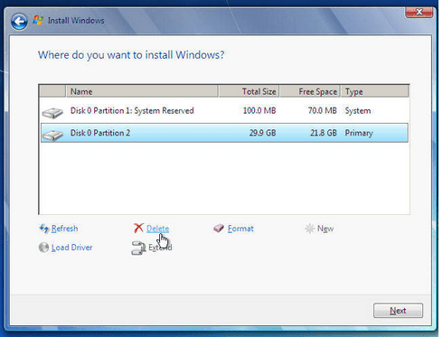
Task: Sort by the Free Space column header
Action: (x=310, y=91)
